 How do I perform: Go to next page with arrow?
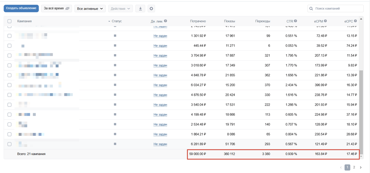(361, 167)
